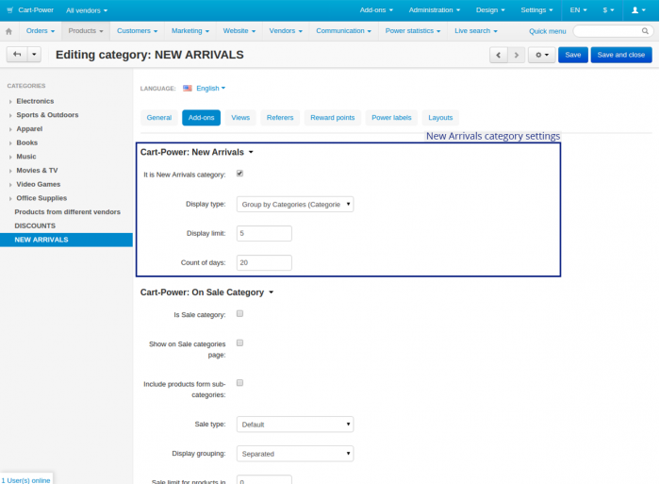Image resolution: width=660 pixels, height=484 pixels.
Task: Open the Vendors menu
Action: click(x=286, y=31)
